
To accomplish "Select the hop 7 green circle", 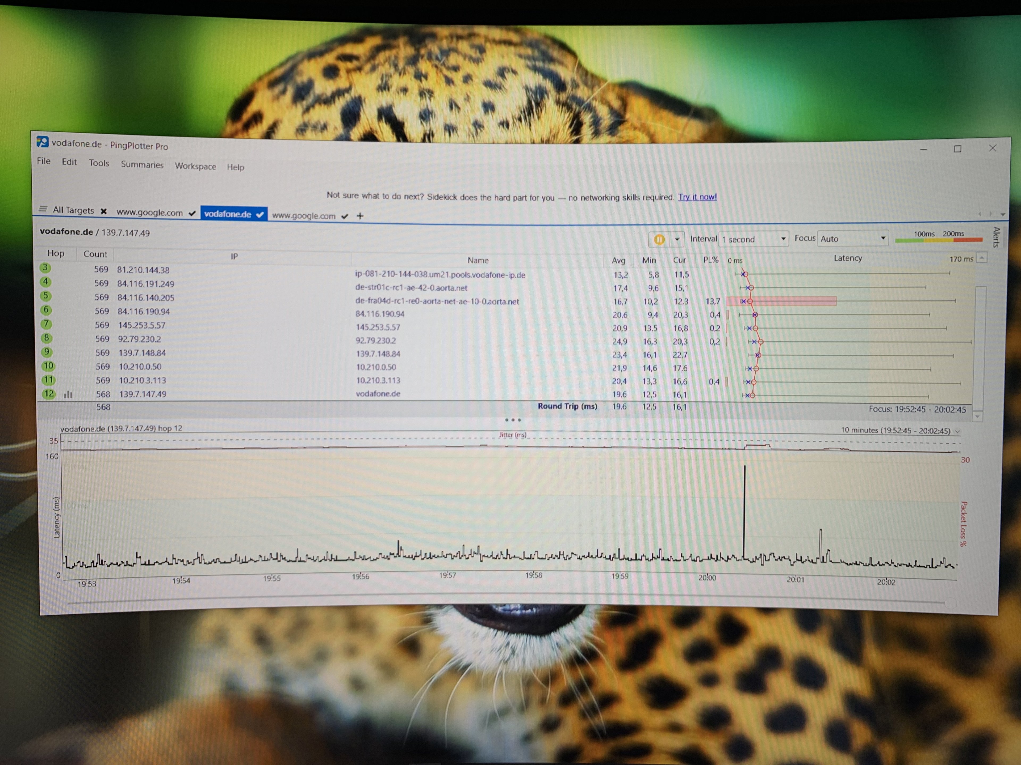I will click(x=46, y=324).
